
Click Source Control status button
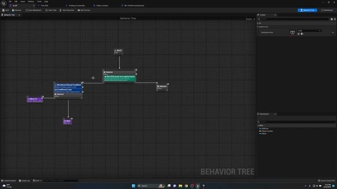(326, 181)
